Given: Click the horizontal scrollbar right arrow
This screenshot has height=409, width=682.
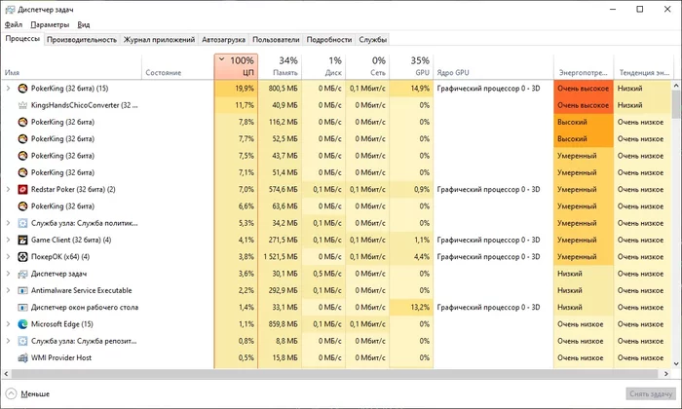Looking at the screenshot, I should click(665, 373).
